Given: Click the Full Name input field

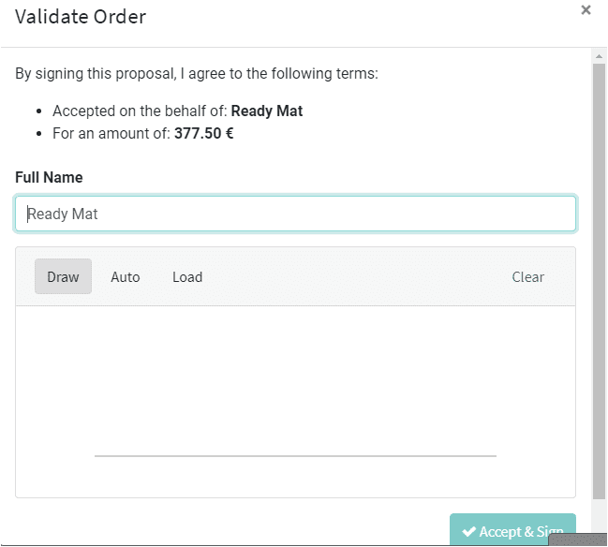Looking at the screenshot, I should [x=295, y=214].
